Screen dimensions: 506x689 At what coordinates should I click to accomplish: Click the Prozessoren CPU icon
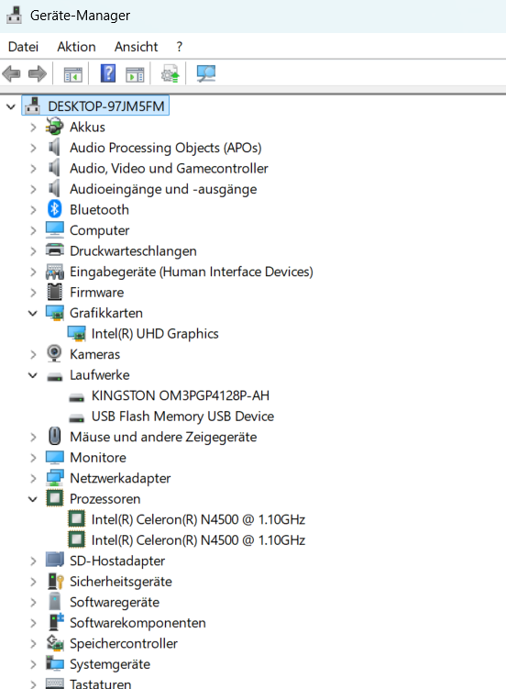(54, 498)
